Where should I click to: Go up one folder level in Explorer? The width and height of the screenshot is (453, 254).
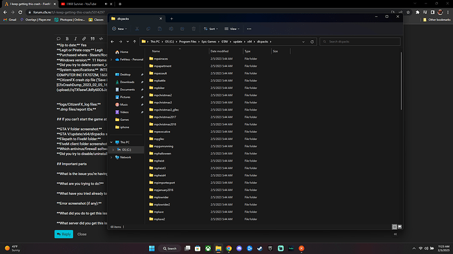coord(135,42)
